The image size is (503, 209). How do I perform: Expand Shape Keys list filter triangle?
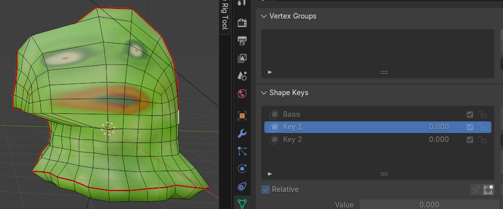point(270,174)
